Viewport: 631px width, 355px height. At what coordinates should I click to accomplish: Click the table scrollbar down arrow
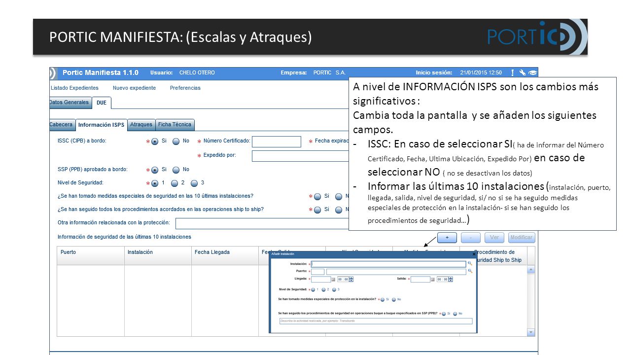pyautogui.click(x=531, y=333)
